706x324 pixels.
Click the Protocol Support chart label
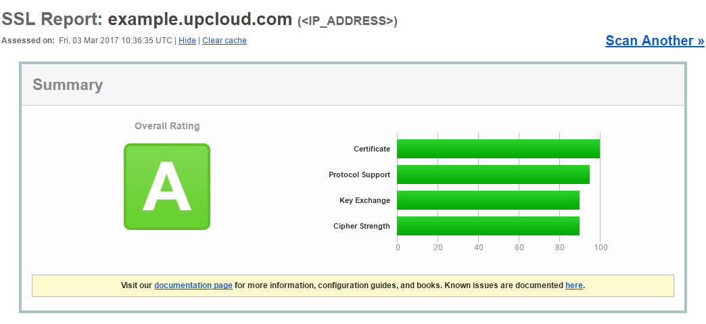pyautogui.click(x=359, y=175)
